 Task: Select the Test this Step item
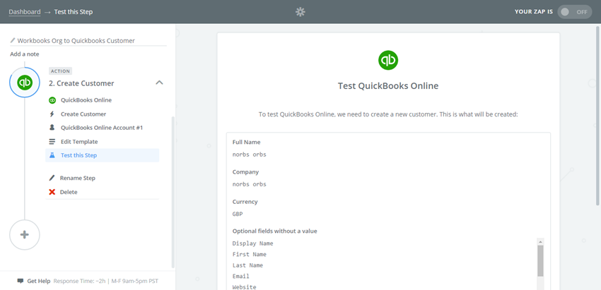tap(102, 155)
